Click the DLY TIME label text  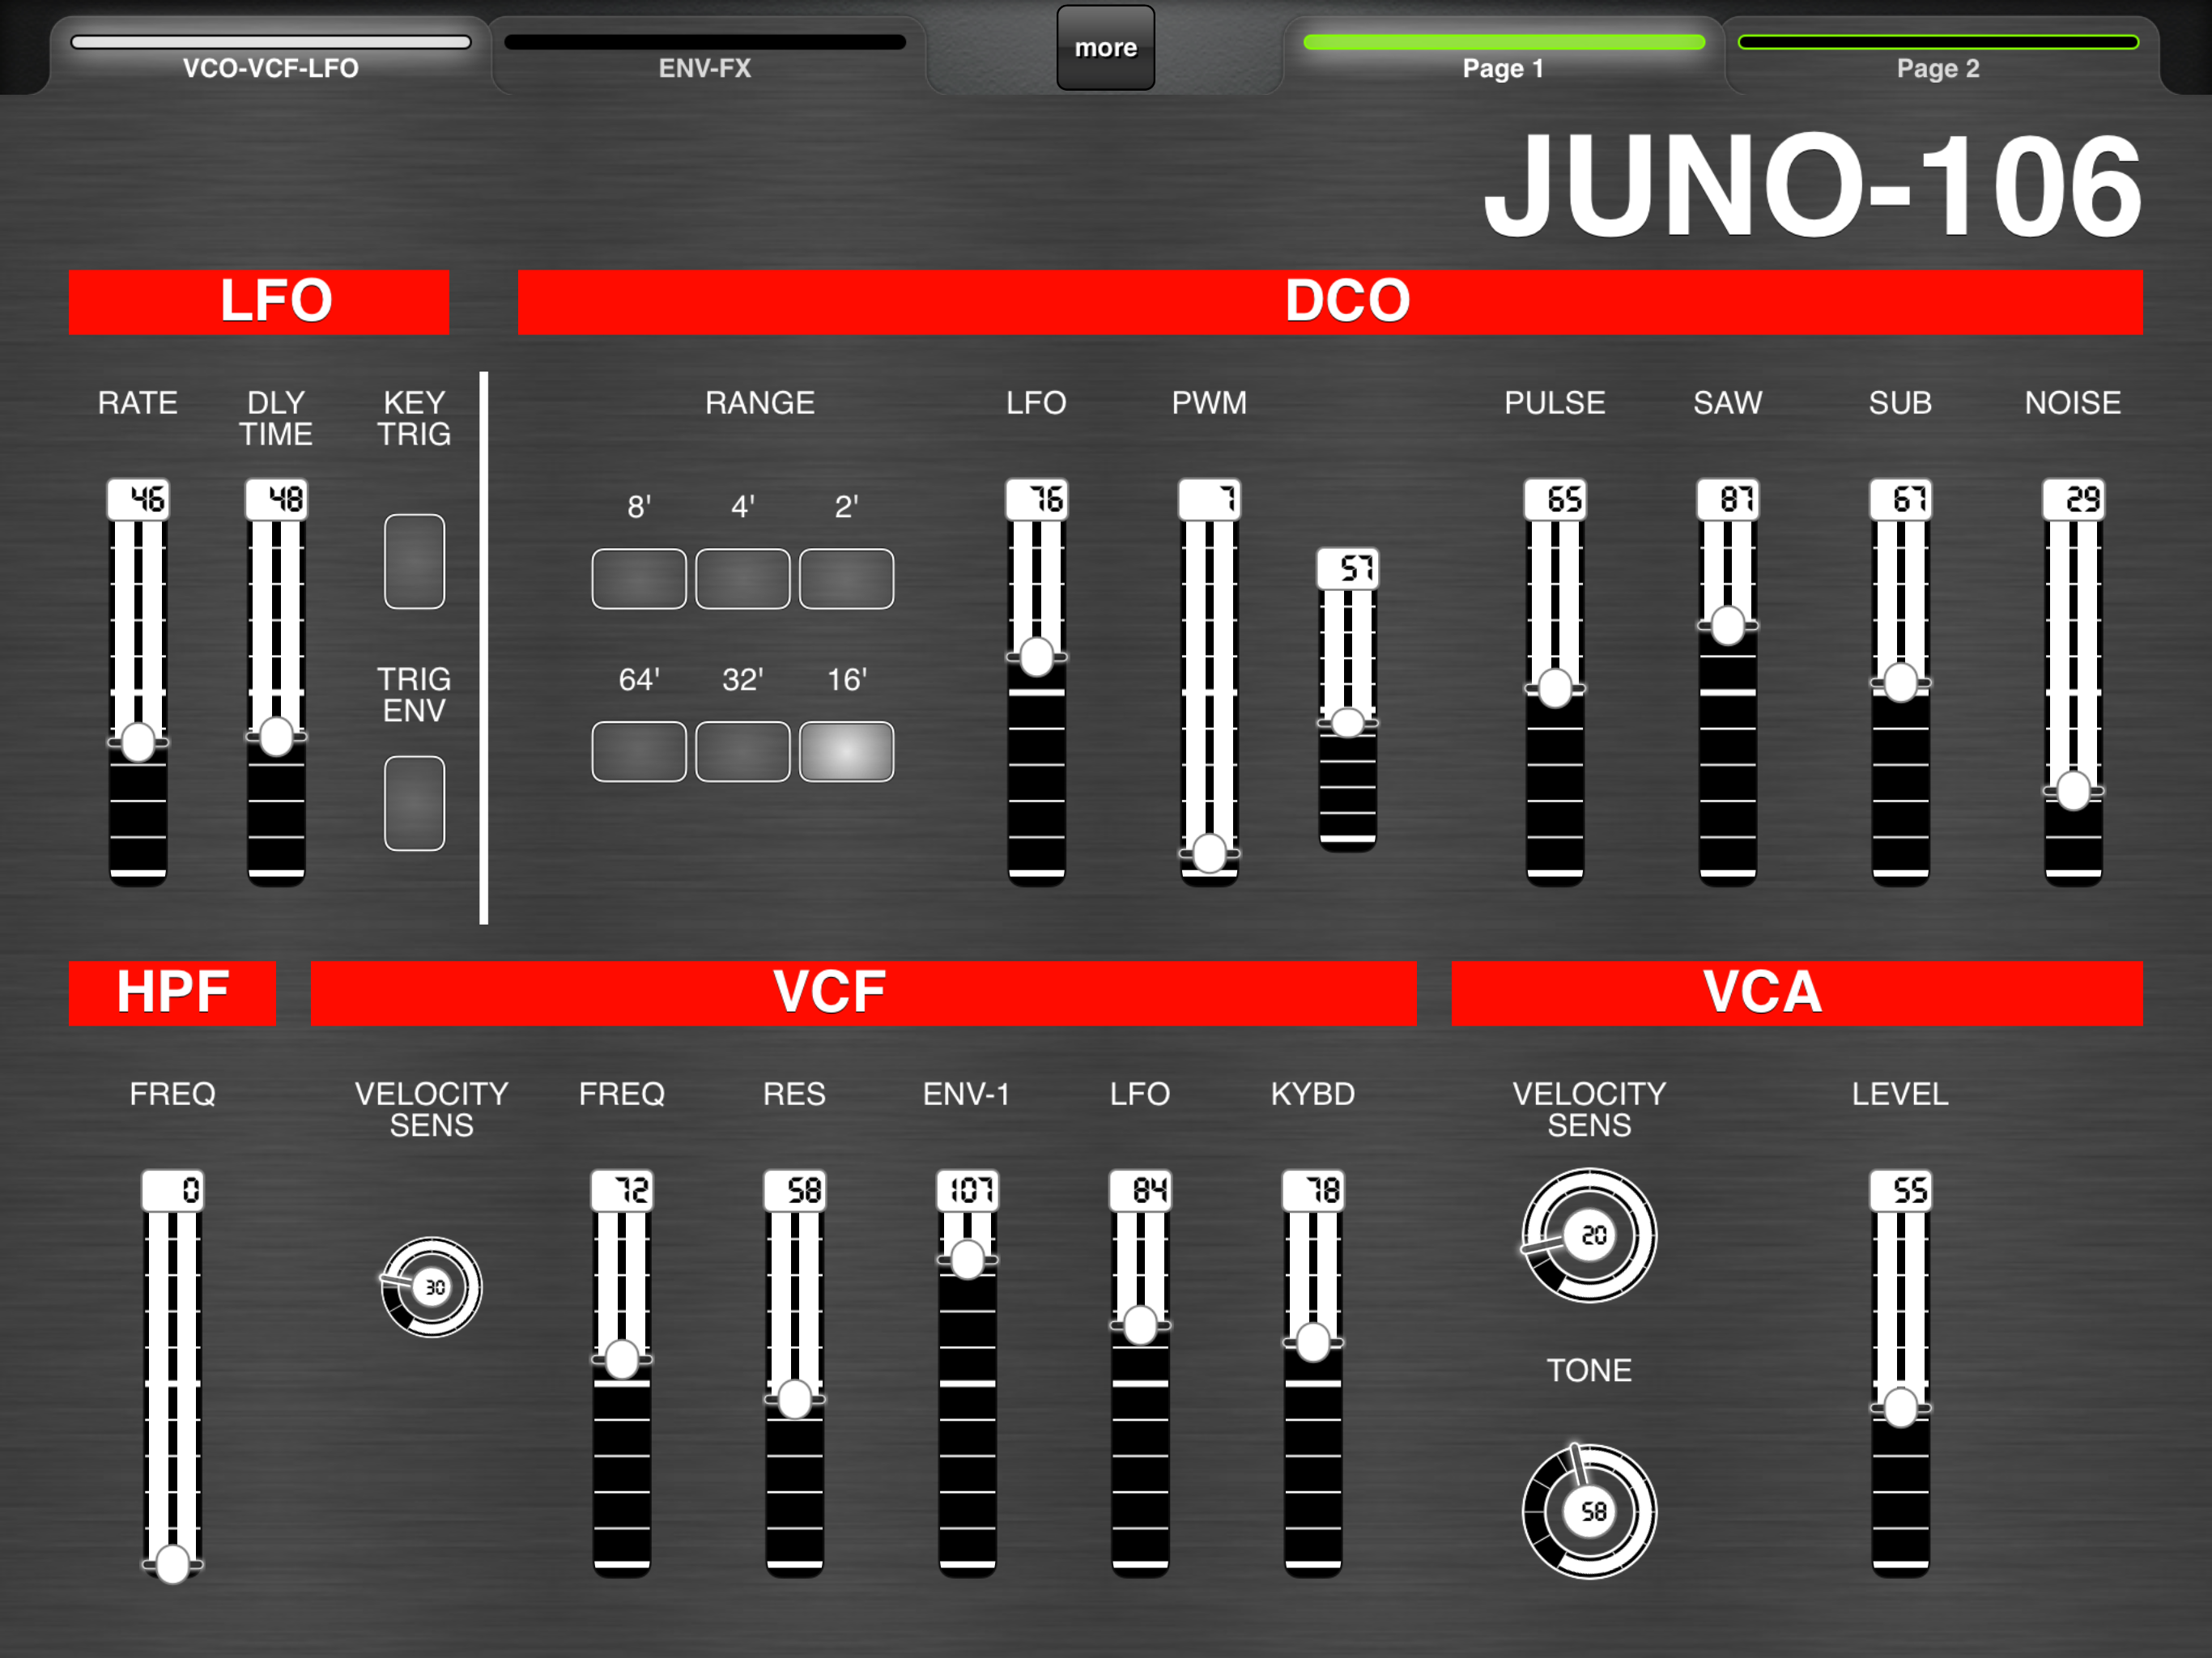click(276, 418)
